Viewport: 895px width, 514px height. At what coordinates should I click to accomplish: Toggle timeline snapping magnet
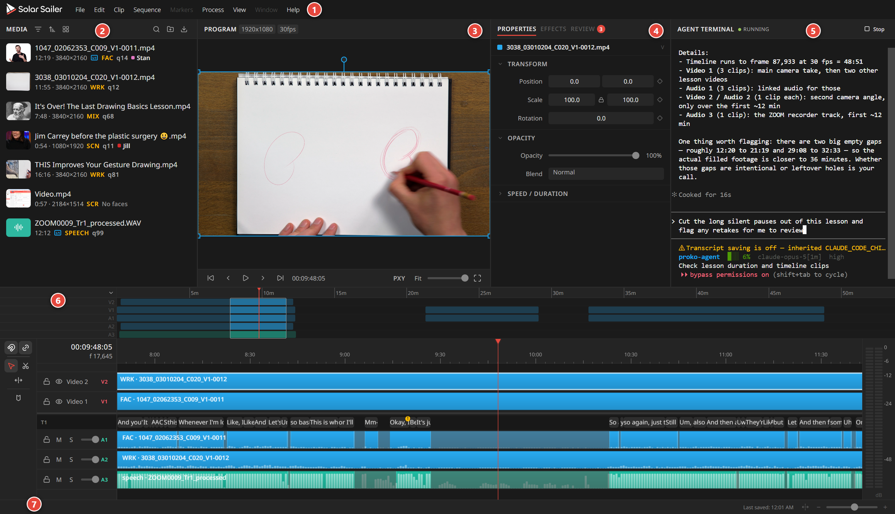[11, 348]
